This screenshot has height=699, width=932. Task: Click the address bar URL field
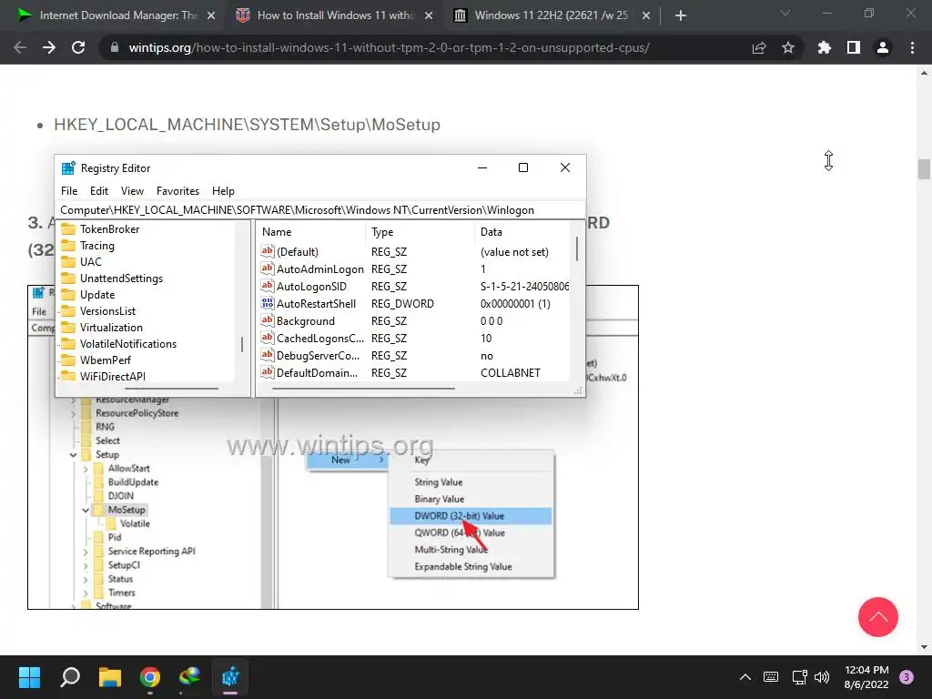pyautogui.click(x=390, y=47)
